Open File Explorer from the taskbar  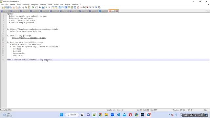point(106,115)
